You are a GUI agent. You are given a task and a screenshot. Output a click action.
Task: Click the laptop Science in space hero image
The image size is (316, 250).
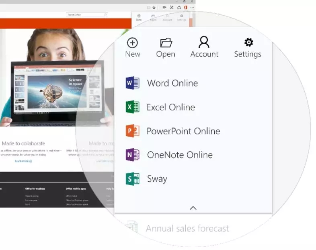pos(57,92)
